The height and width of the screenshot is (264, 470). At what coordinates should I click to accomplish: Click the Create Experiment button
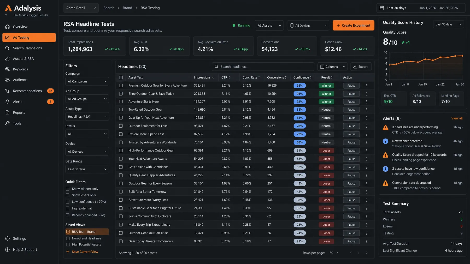pyautogui.click(x=353, y=26)
